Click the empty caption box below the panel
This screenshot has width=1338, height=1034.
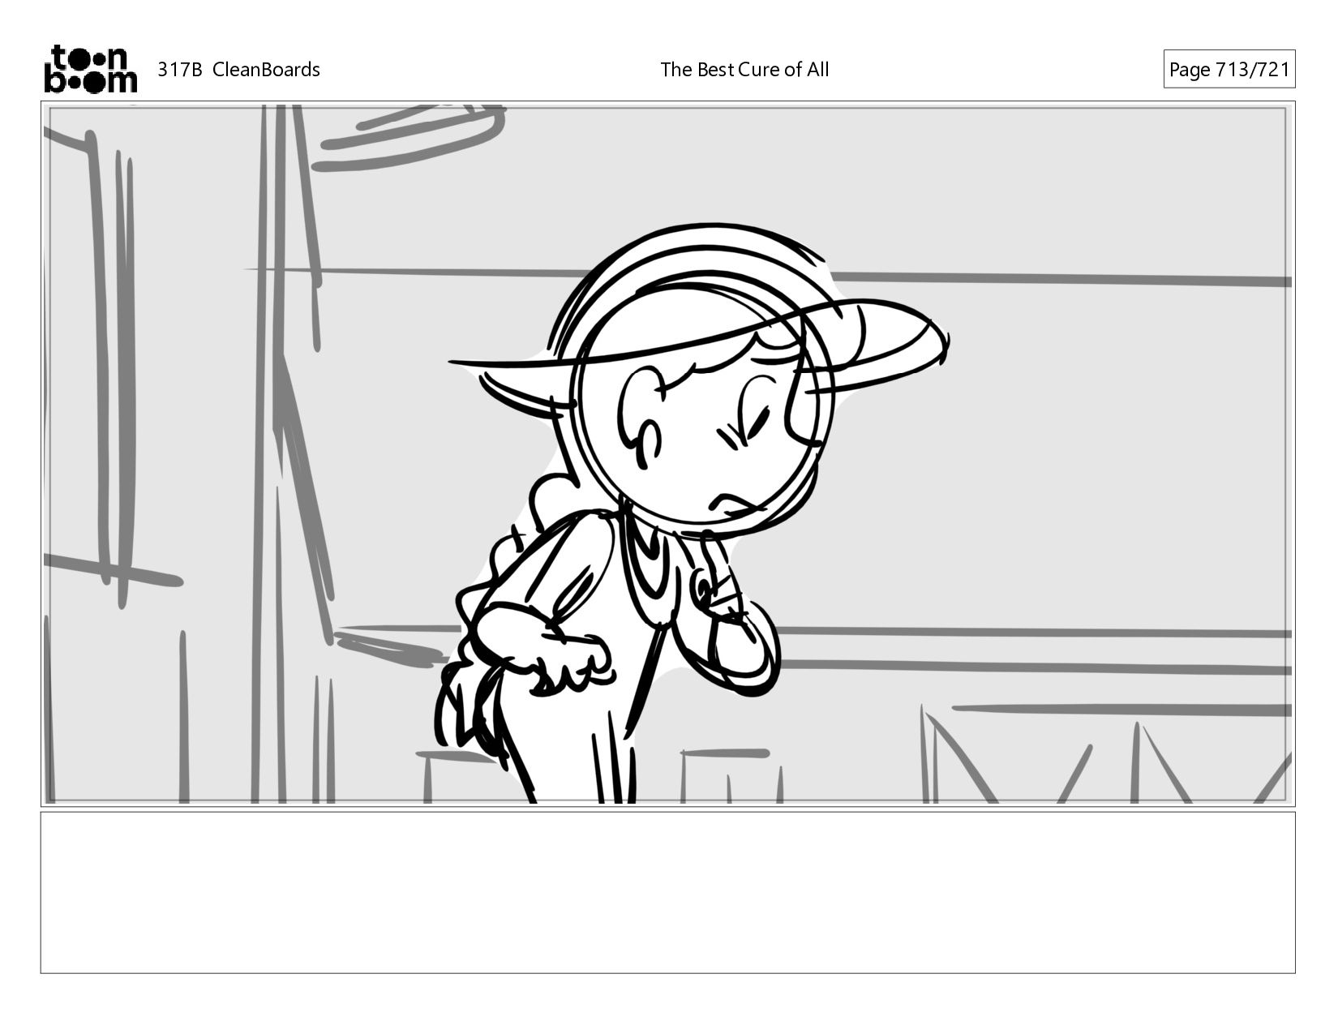click(667, 892)
